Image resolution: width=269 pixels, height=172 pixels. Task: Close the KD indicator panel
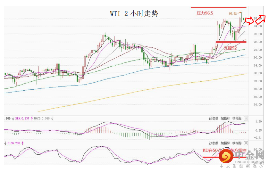pos(246,143)
